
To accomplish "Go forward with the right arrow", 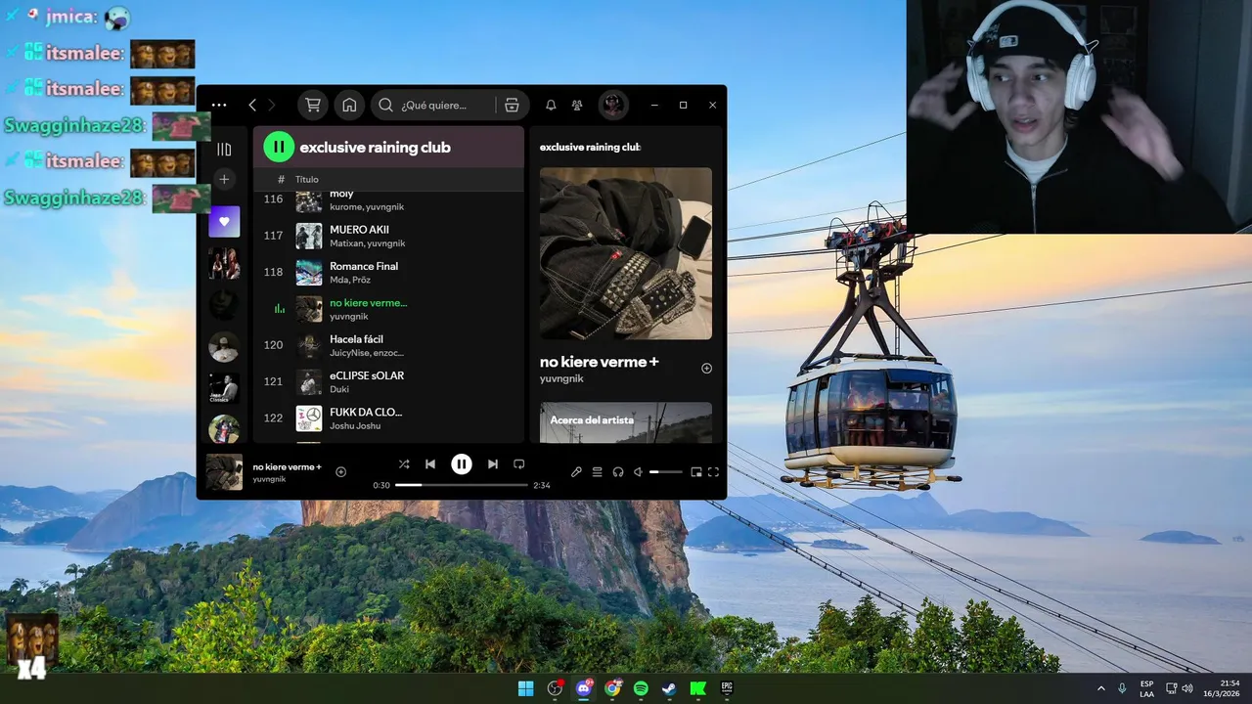I will (x=272, y=106).
